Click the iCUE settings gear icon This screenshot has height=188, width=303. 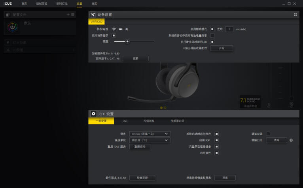93,114
